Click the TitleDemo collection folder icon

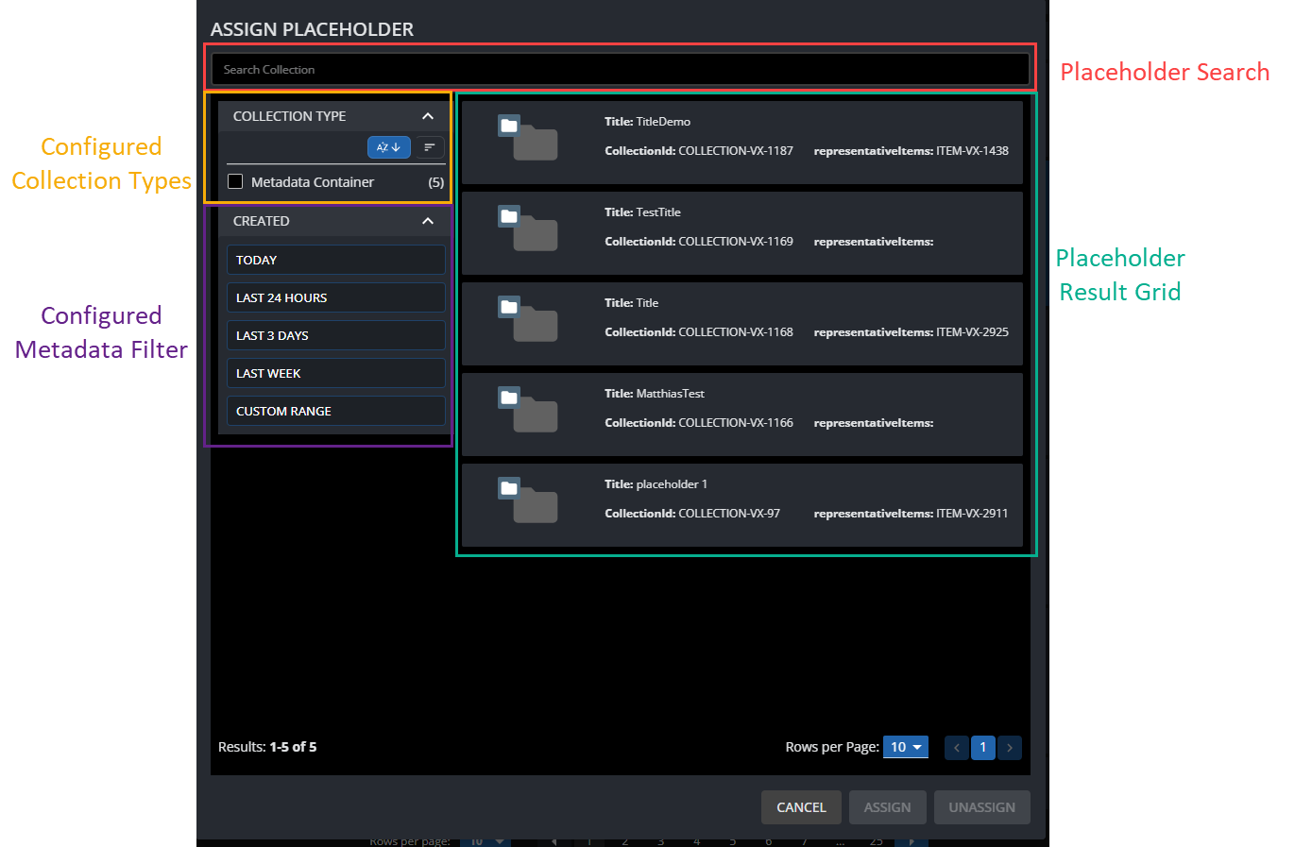(528, 139)
